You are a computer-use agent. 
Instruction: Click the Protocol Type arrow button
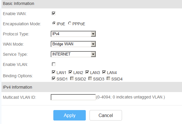(93, 34)
